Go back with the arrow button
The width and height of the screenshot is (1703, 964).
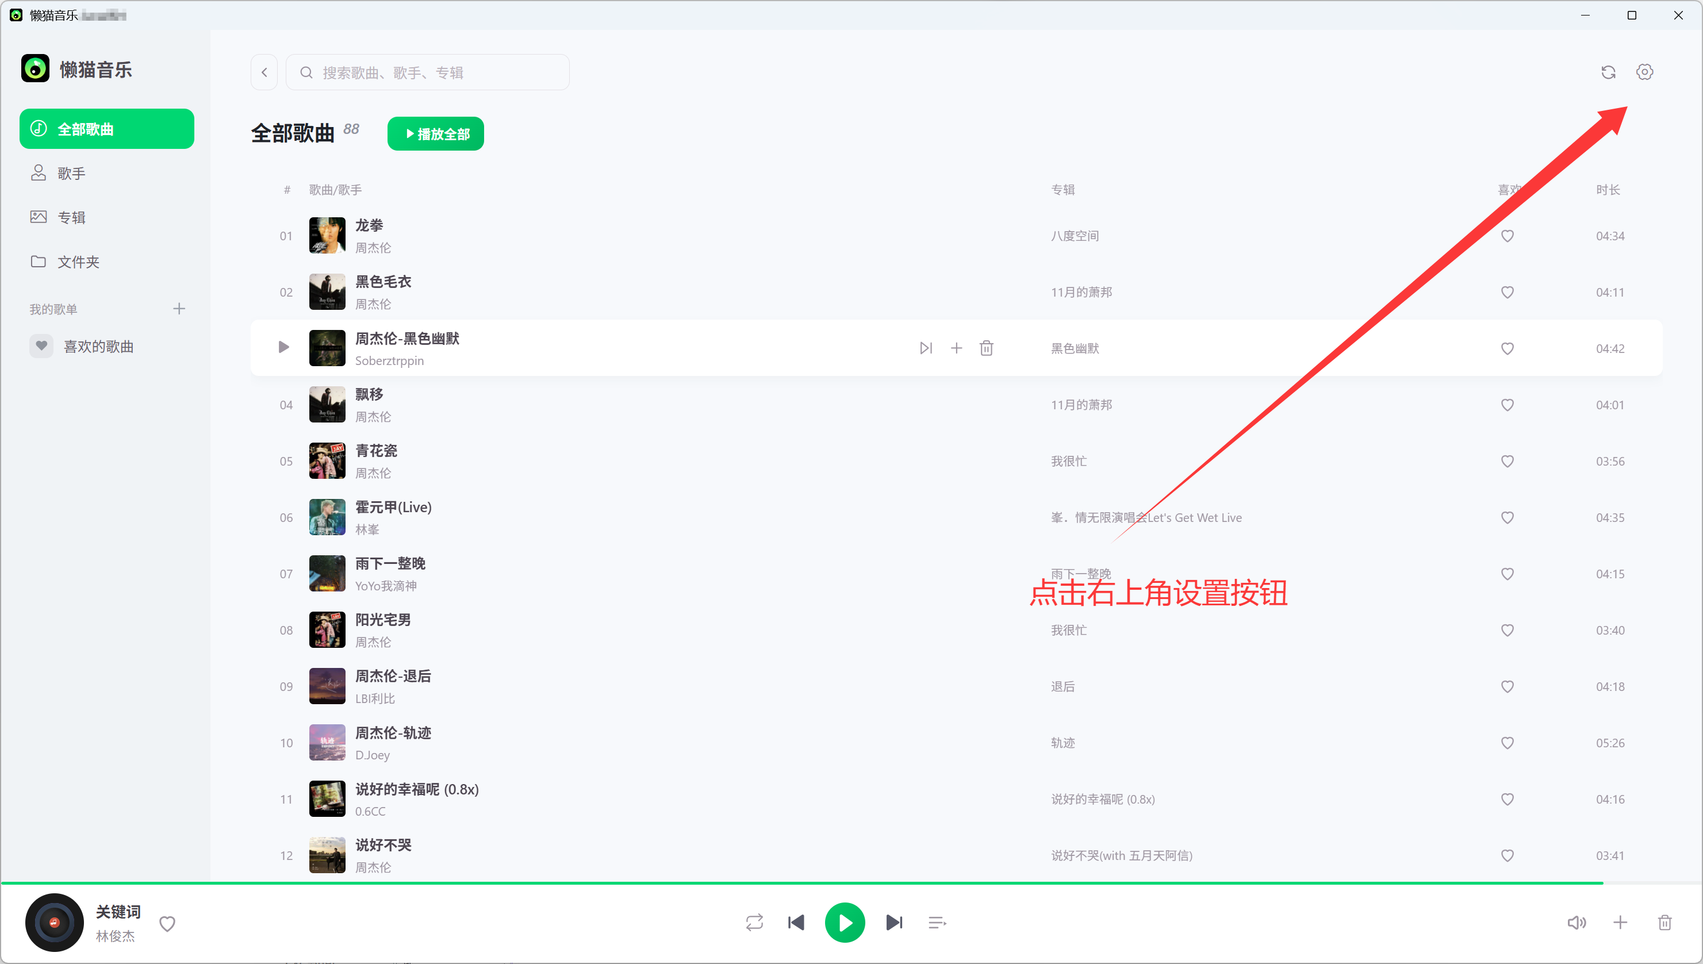pyautogui.click(x=264, y=72)
